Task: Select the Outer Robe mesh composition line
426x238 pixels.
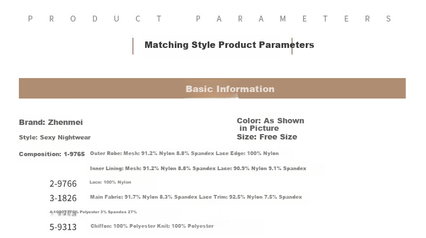Action: (x=184, y=153)
